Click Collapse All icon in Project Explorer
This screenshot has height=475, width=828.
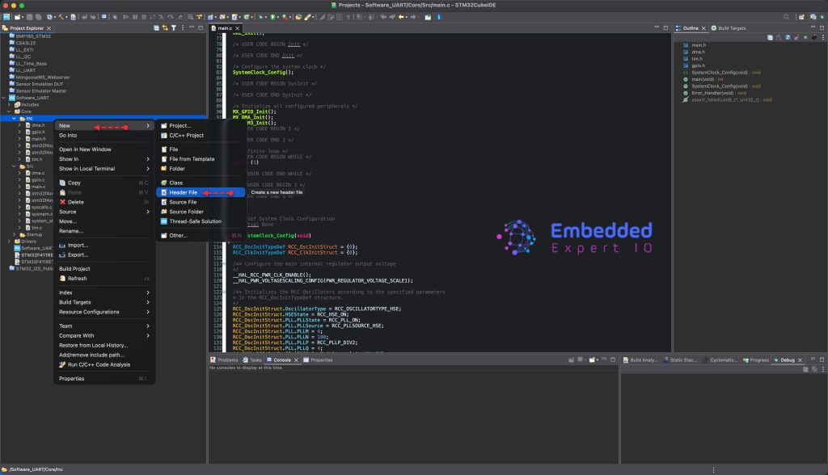coord(156,28)
